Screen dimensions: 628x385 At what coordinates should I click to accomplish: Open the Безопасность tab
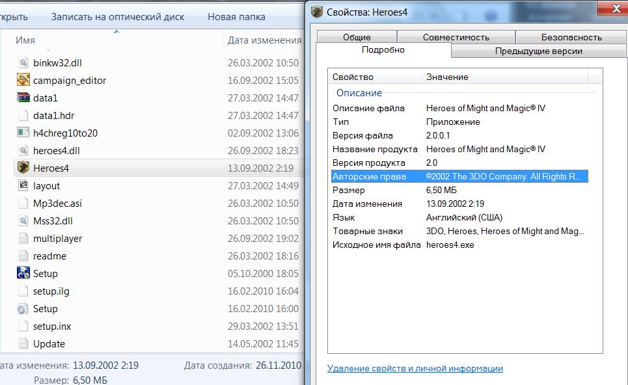point(571,37)
